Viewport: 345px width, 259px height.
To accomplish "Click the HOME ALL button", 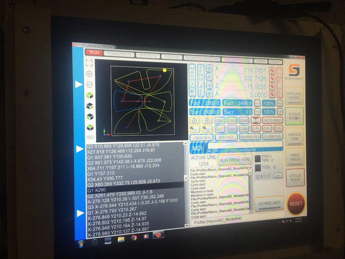I will click(x=280, y=83).
